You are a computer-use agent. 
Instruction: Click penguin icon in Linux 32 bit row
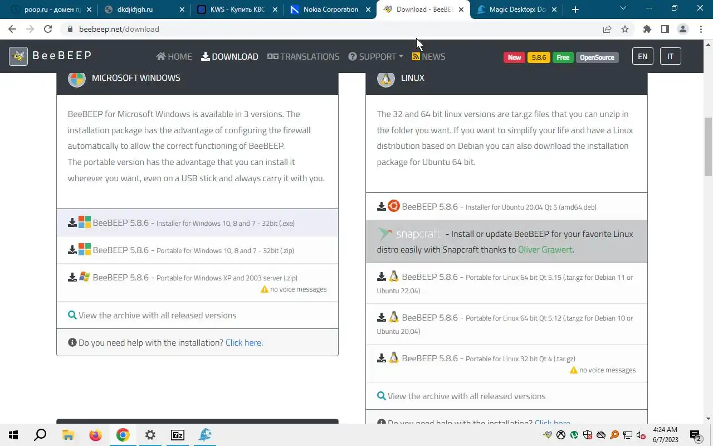click(394, 357)
